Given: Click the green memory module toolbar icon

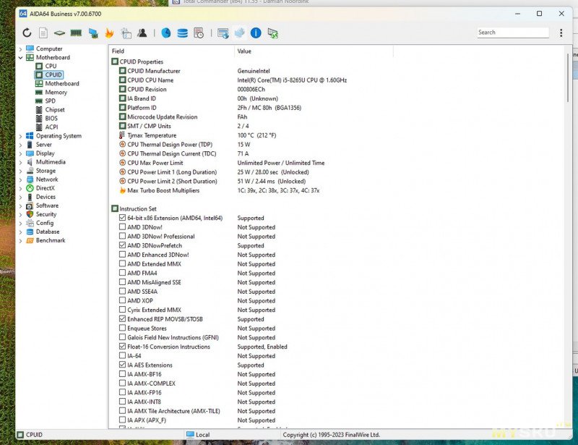Looking at the screenshot, I should point(76,33).
